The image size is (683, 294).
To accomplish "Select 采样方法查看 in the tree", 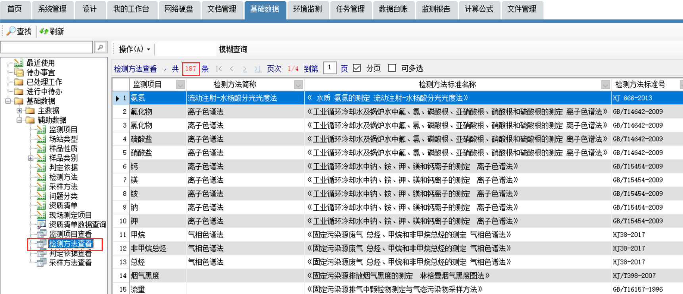I will tap(70, 263).
